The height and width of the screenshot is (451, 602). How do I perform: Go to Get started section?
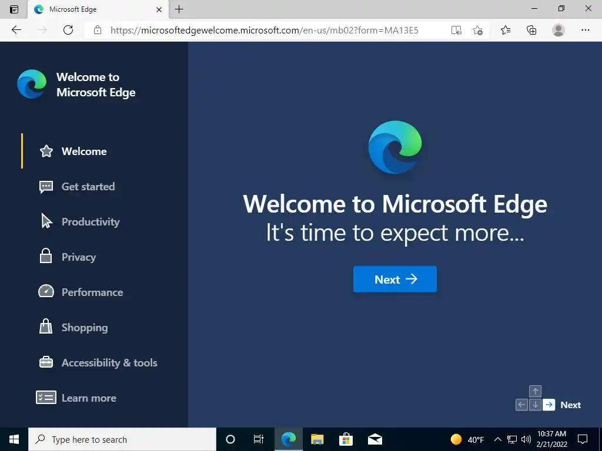[88, 187]
